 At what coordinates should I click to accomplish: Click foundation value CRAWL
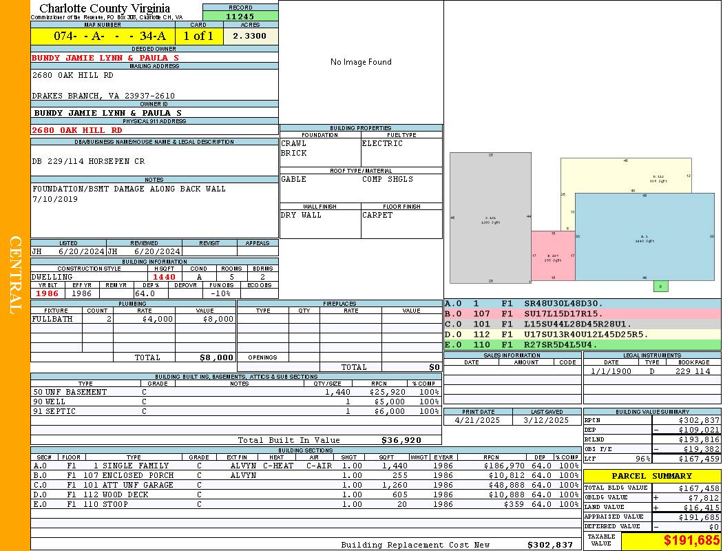pos(293,143)
